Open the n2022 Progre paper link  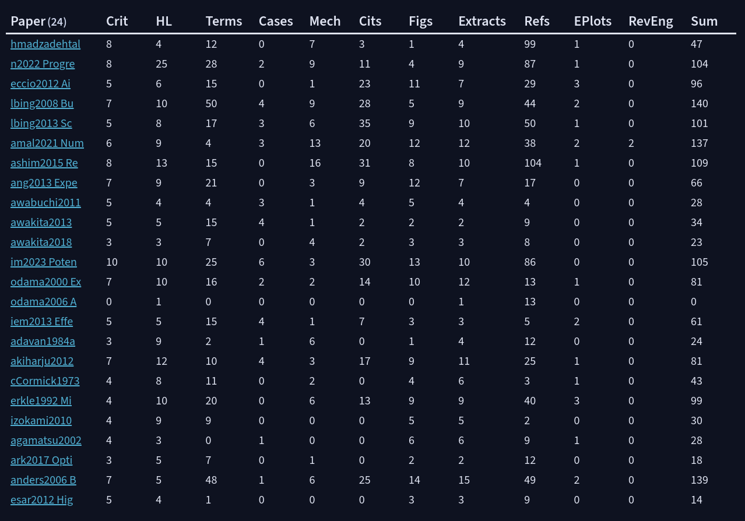click(x=43, y=64)
